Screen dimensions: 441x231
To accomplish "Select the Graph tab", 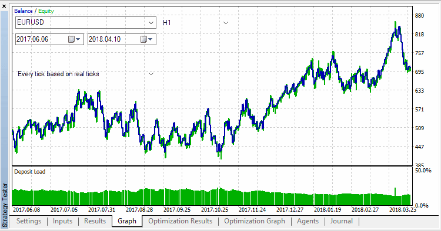I will 127,221.
